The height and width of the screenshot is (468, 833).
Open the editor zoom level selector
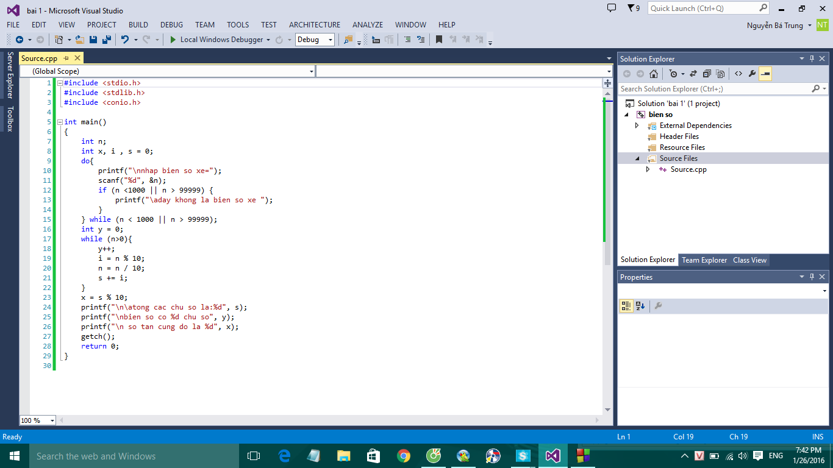point(37,420)
